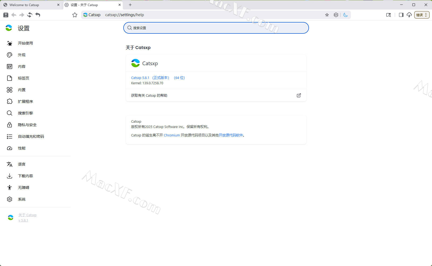Click the Catsxp site info chip

coord(92,15)
